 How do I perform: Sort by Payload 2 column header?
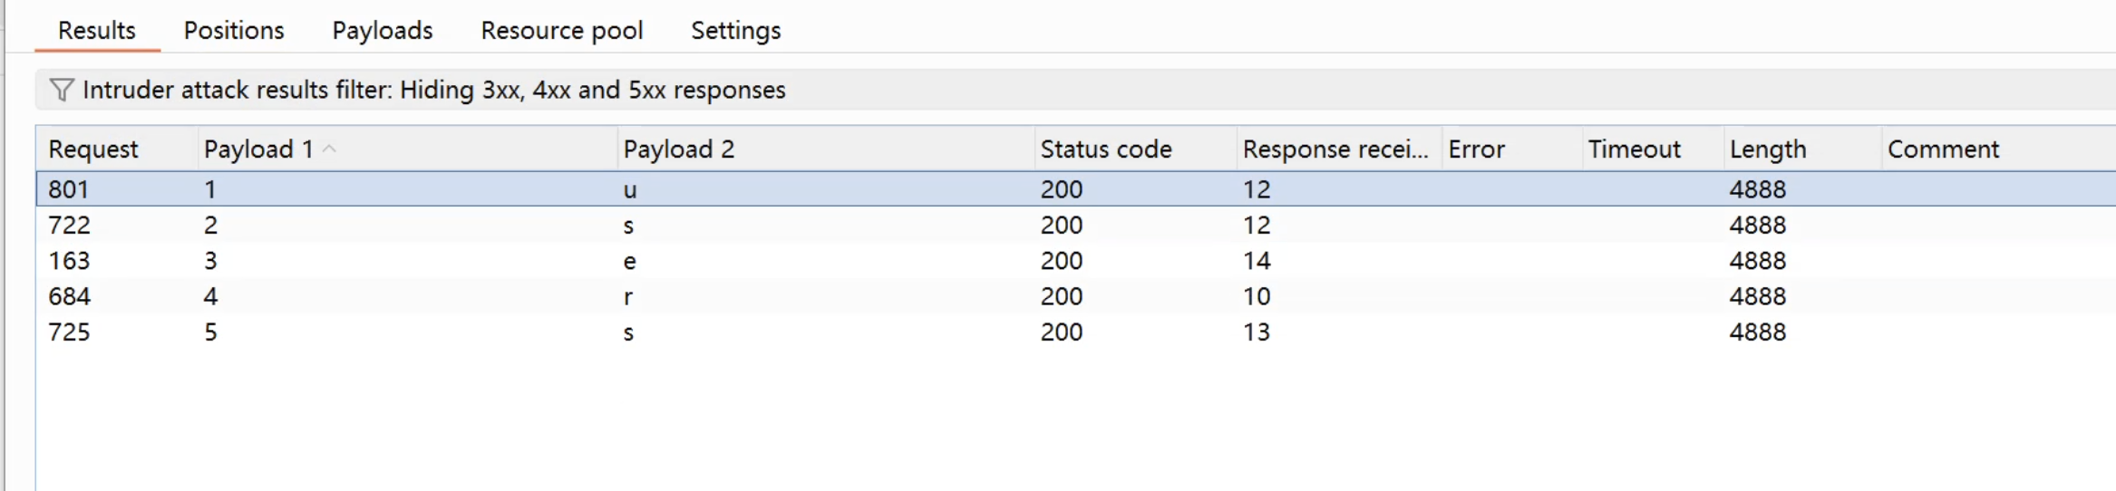click(678, 149)
